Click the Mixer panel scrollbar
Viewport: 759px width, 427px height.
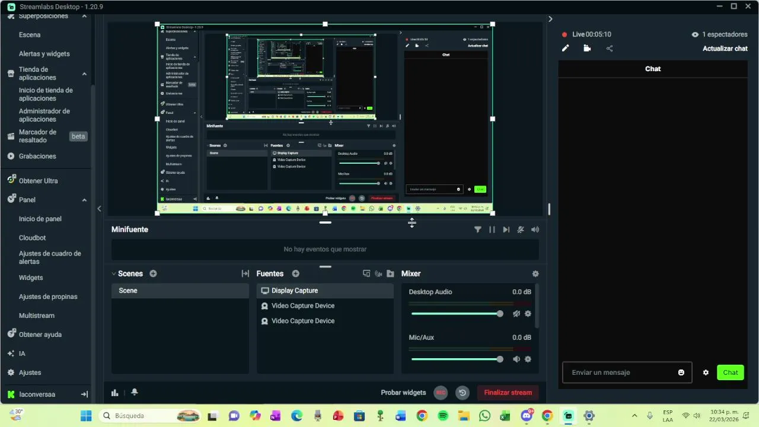click(537, 306)
